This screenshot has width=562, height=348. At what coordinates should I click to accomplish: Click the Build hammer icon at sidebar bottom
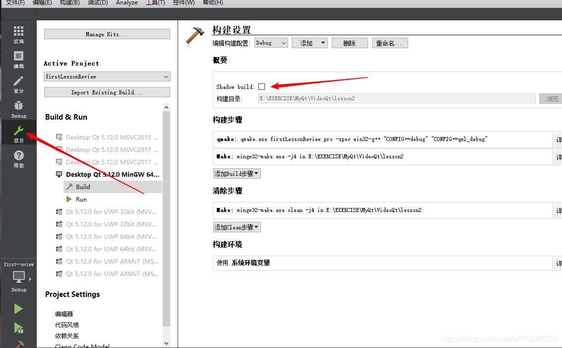click(x=19, y=345)
